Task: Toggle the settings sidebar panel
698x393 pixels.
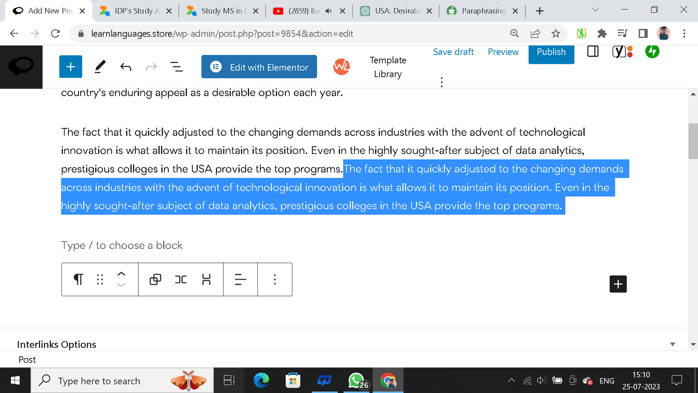Action: coord(593,52)
